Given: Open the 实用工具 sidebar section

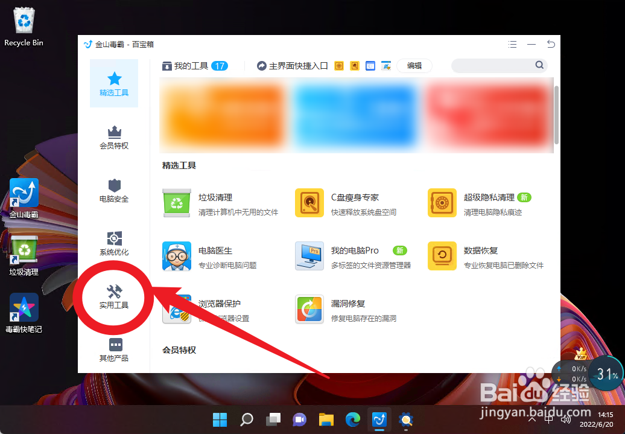Looking at the screenshot, I should tap(114, 297).
